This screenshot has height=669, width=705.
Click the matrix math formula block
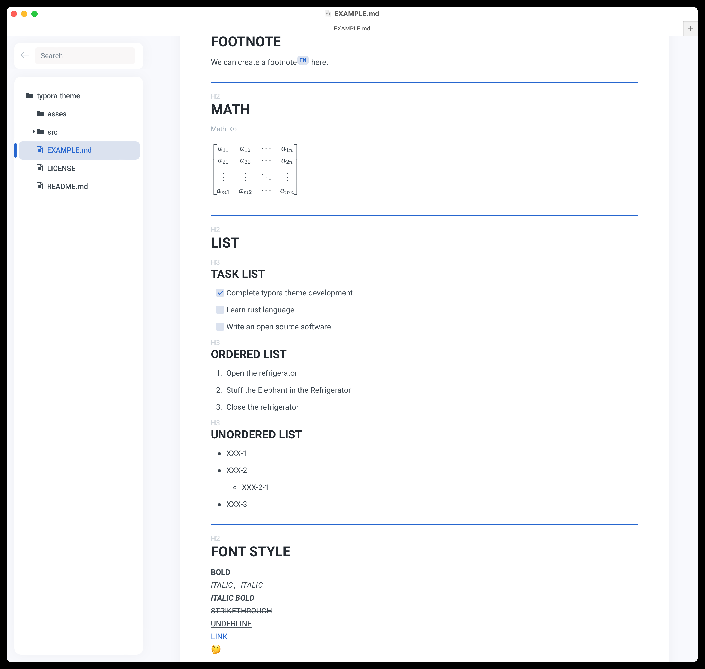pos(255,170)
